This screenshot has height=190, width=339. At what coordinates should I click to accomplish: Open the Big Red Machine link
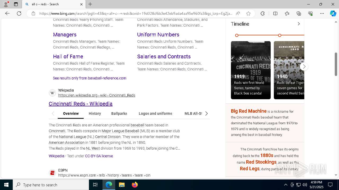249,111
